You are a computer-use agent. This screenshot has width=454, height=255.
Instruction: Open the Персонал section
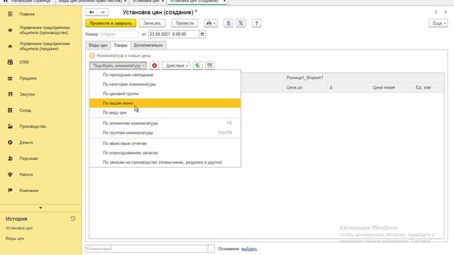[x=28, y=159]
